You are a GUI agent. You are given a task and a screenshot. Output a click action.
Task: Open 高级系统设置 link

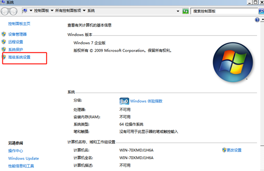[x=19, y=57]
